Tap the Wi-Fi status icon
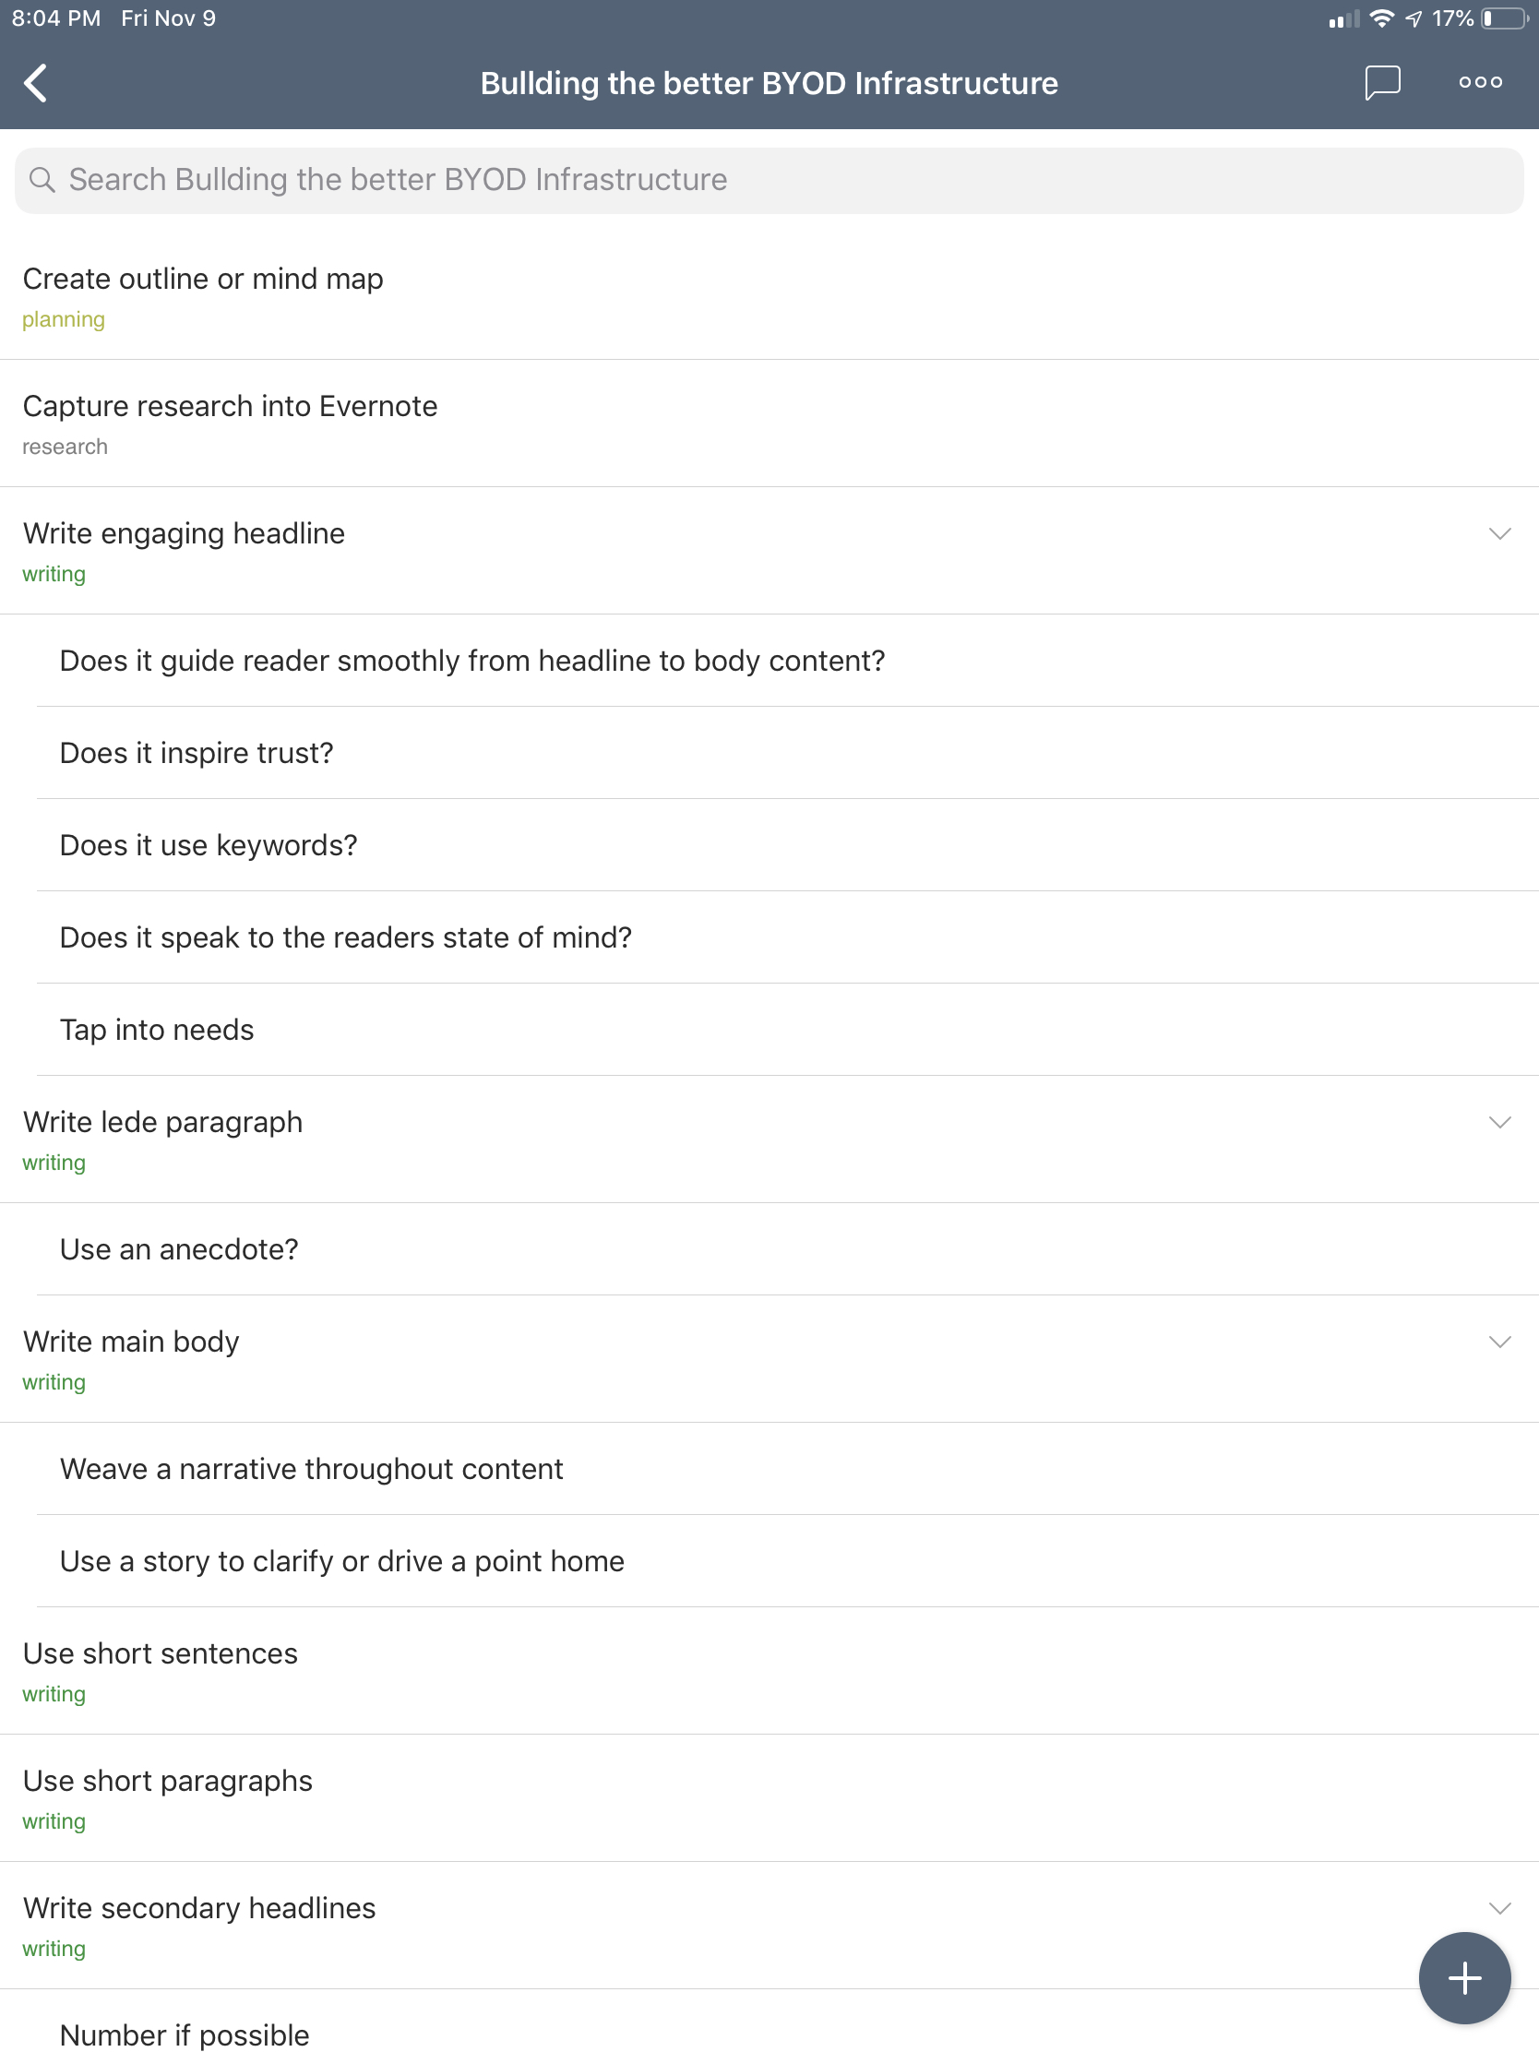 (1381, 18)
